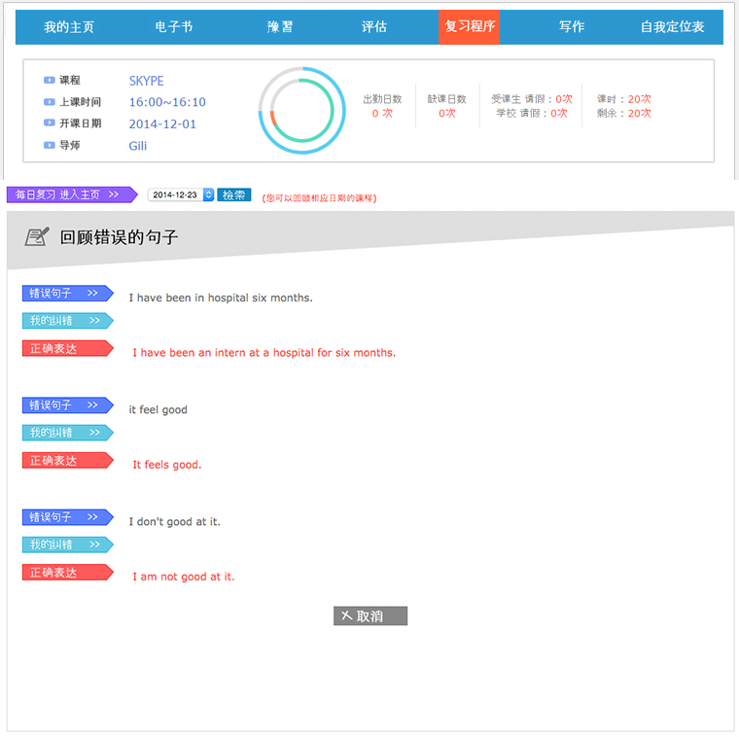This screenshot has height=737, width=739.
Task: Click the play icon beside 导师
Action: click(x=49, y=146)
